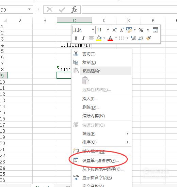Screen dimensions: 177x187
Task: Select 插入批注(M) menu entry
Action: tap(102, 152)
